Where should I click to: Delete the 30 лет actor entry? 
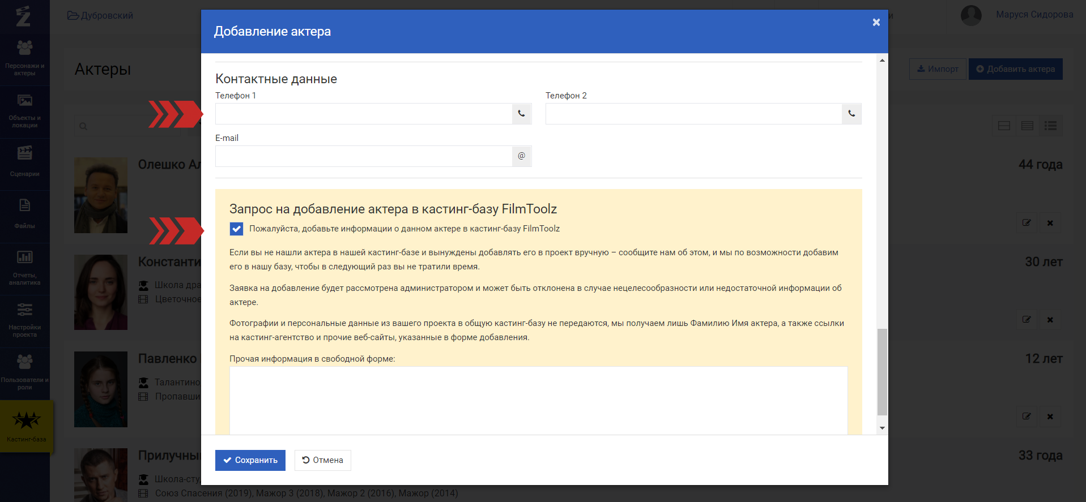pyautogui.click(x=1050, y=320)
